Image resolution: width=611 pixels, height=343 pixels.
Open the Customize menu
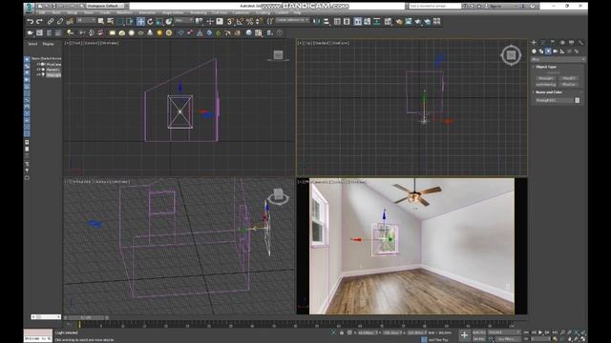pyautogui.click(x=241, y=12)
